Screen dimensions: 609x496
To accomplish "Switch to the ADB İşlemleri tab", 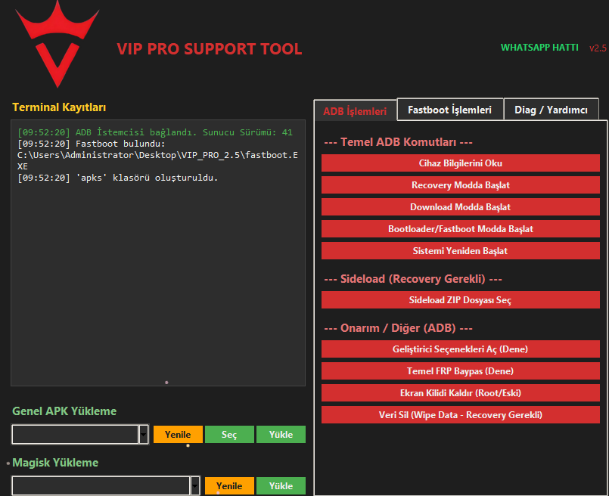I will [x=355, y=111].
